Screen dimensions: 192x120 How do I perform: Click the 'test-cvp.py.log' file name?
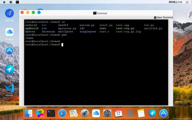point(128,32)
